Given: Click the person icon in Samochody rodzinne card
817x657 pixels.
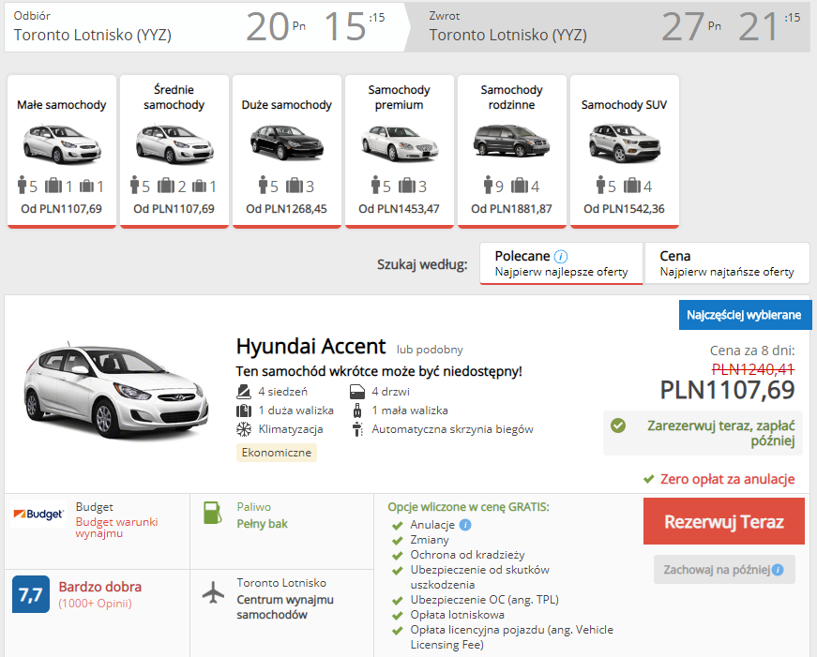Looking at the screenshot, I should (488, 185).
